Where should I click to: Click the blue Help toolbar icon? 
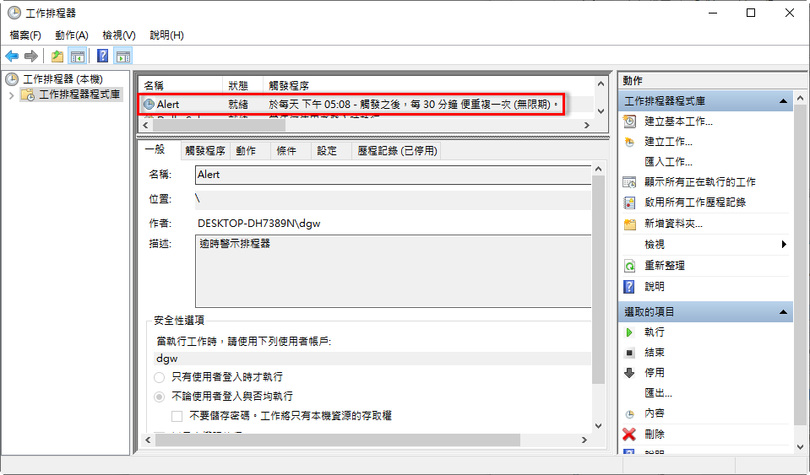click(x=102, y=57)
